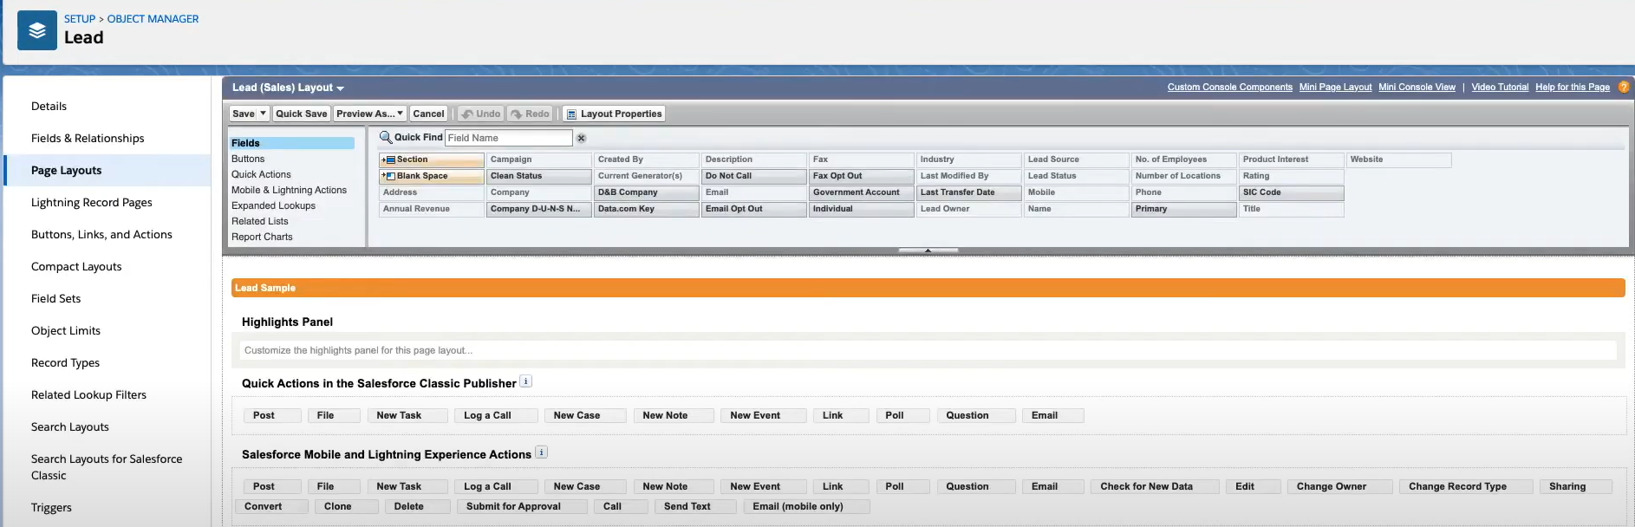Select the Fax Opt Out palette field

862,176
